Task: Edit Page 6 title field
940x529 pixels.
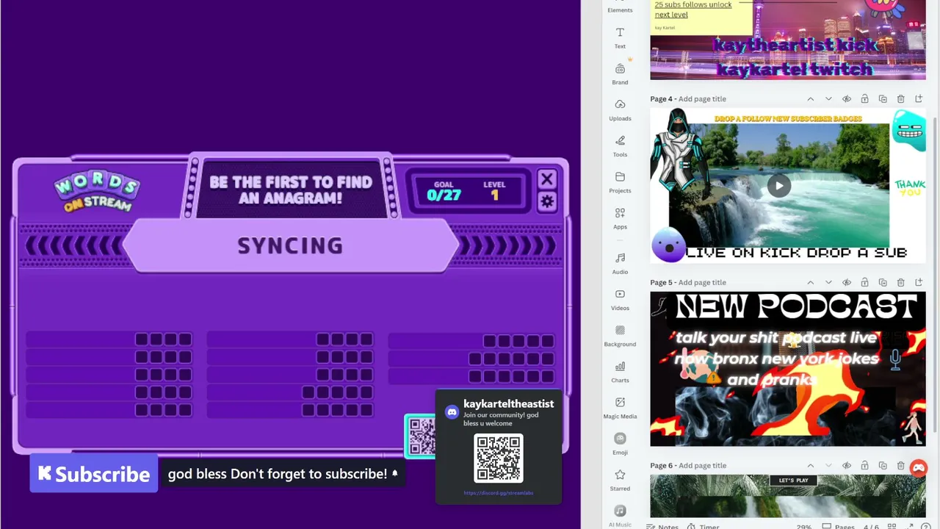Action: [702, 466]
